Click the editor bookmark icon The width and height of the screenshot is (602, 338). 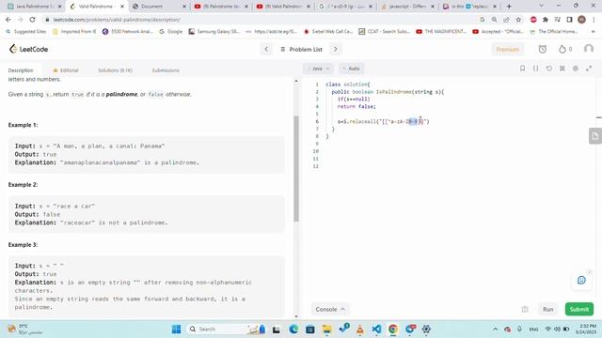tap(522, 69)
